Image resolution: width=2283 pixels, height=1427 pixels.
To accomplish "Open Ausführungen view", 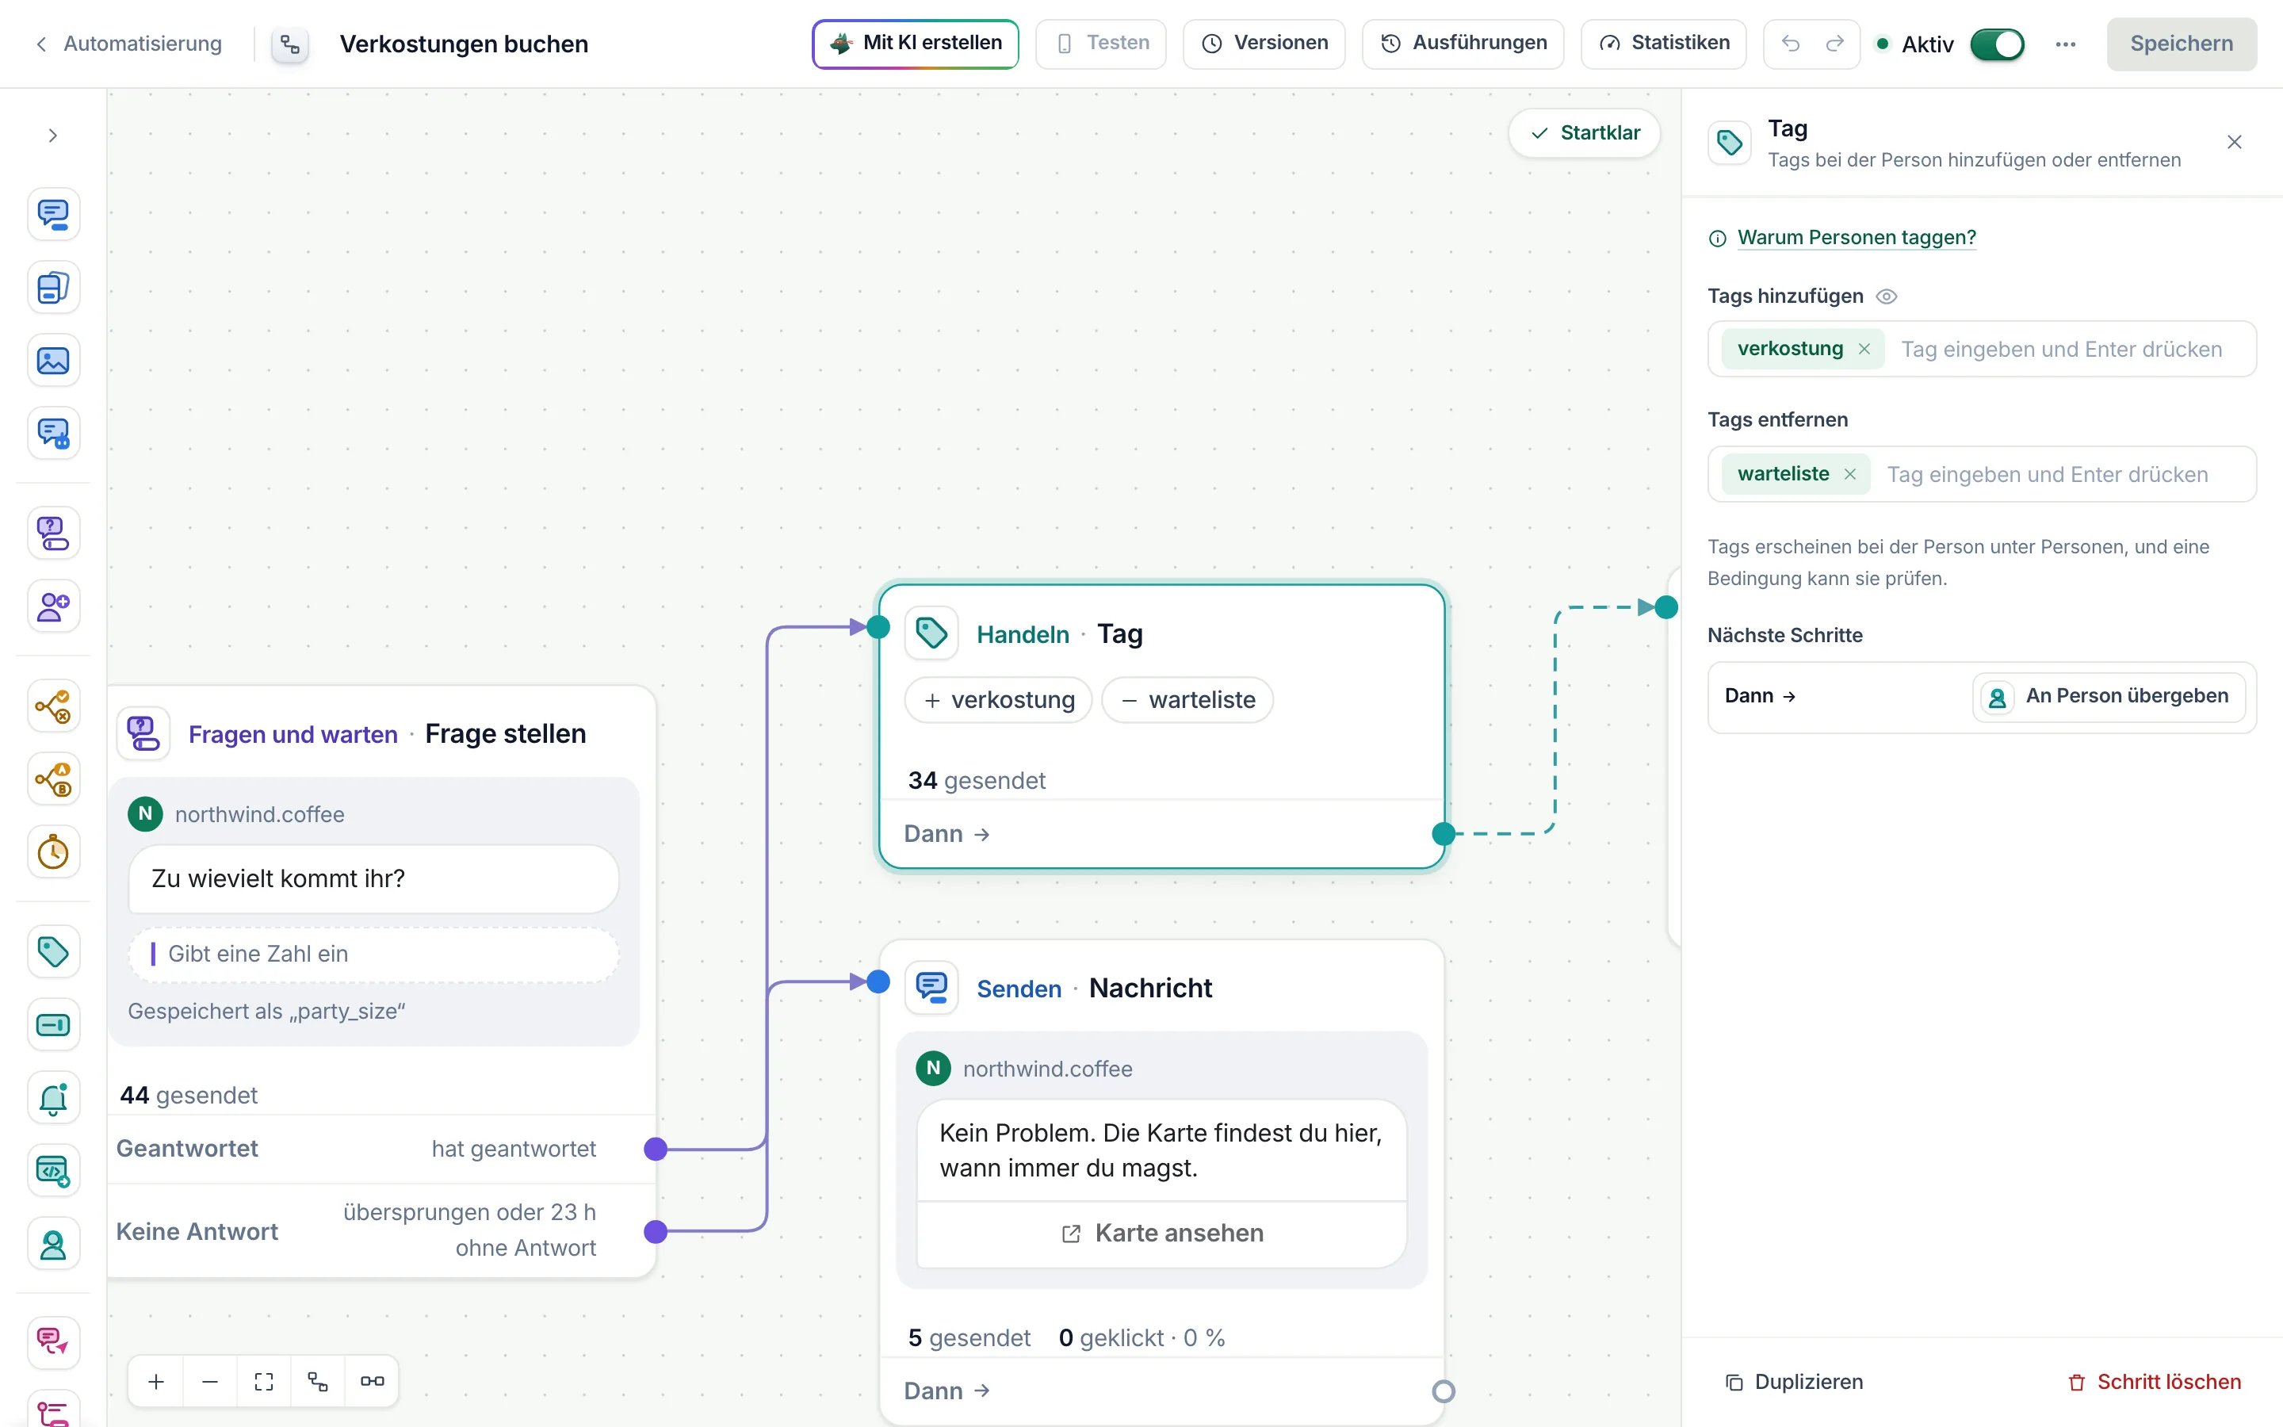I will (1463, 44).
